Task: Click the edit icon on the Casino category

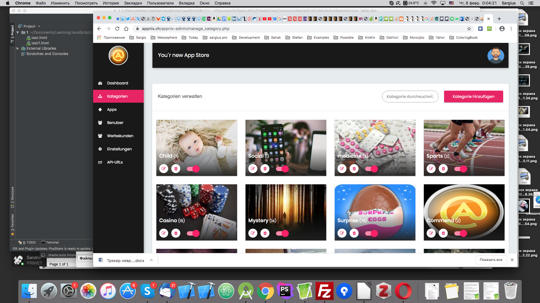Action: 164,233
